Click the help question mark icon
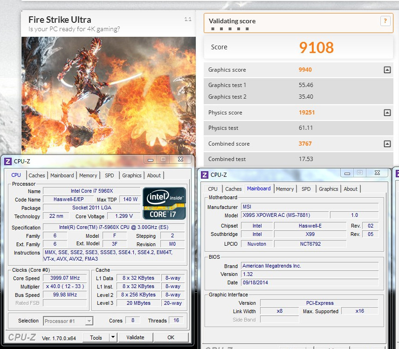This screenshot has height=349, width=399. [385, 21]
